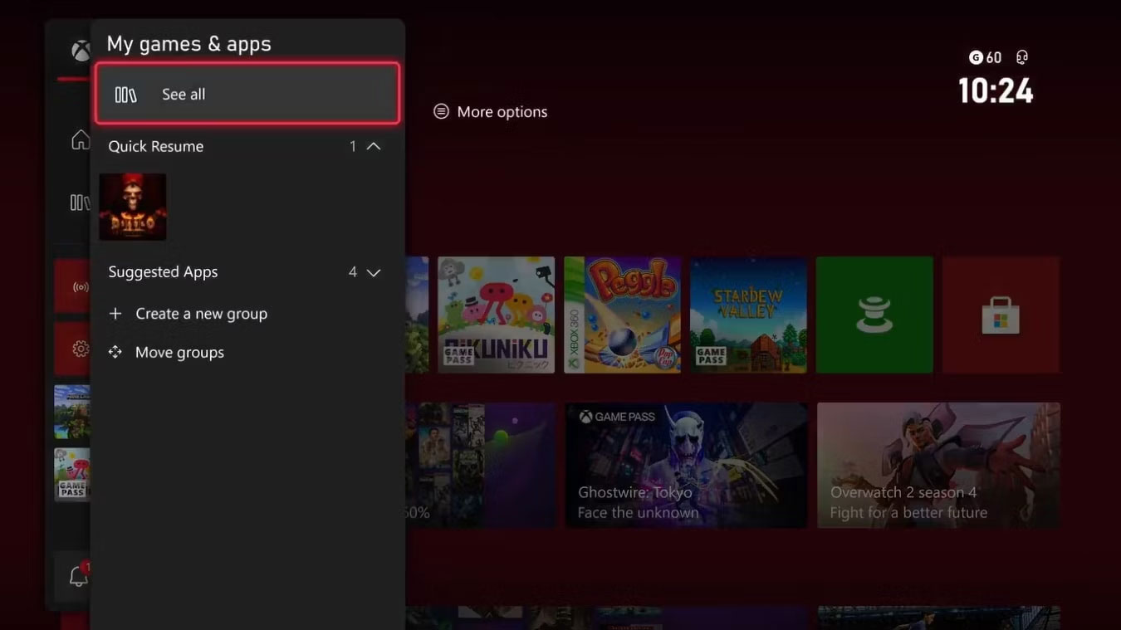Open the Peggle Xbox 360 tile

(622, 315)
